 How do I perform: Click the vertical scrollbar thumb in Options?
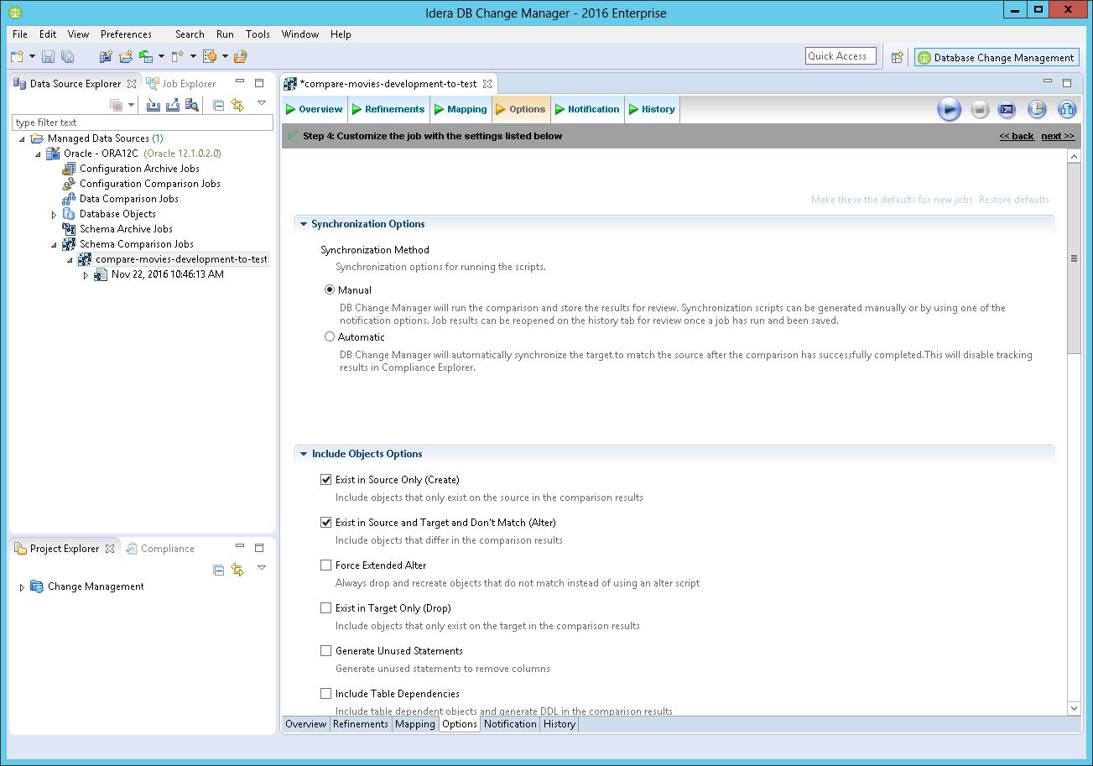pyautogui.click(x=1074, y=258)
